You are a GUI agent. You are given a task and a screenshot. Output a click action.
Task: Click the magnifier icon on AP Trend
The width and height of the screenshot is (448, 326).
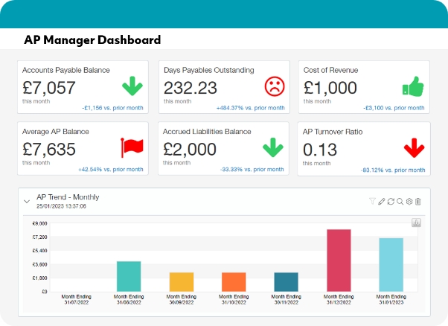coord(400,202)
